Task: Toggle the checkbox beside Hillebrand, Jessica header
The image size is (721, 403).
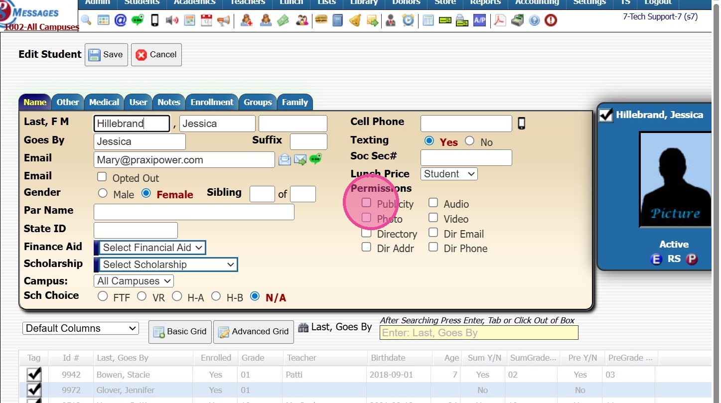Action: tap(606, 115)
